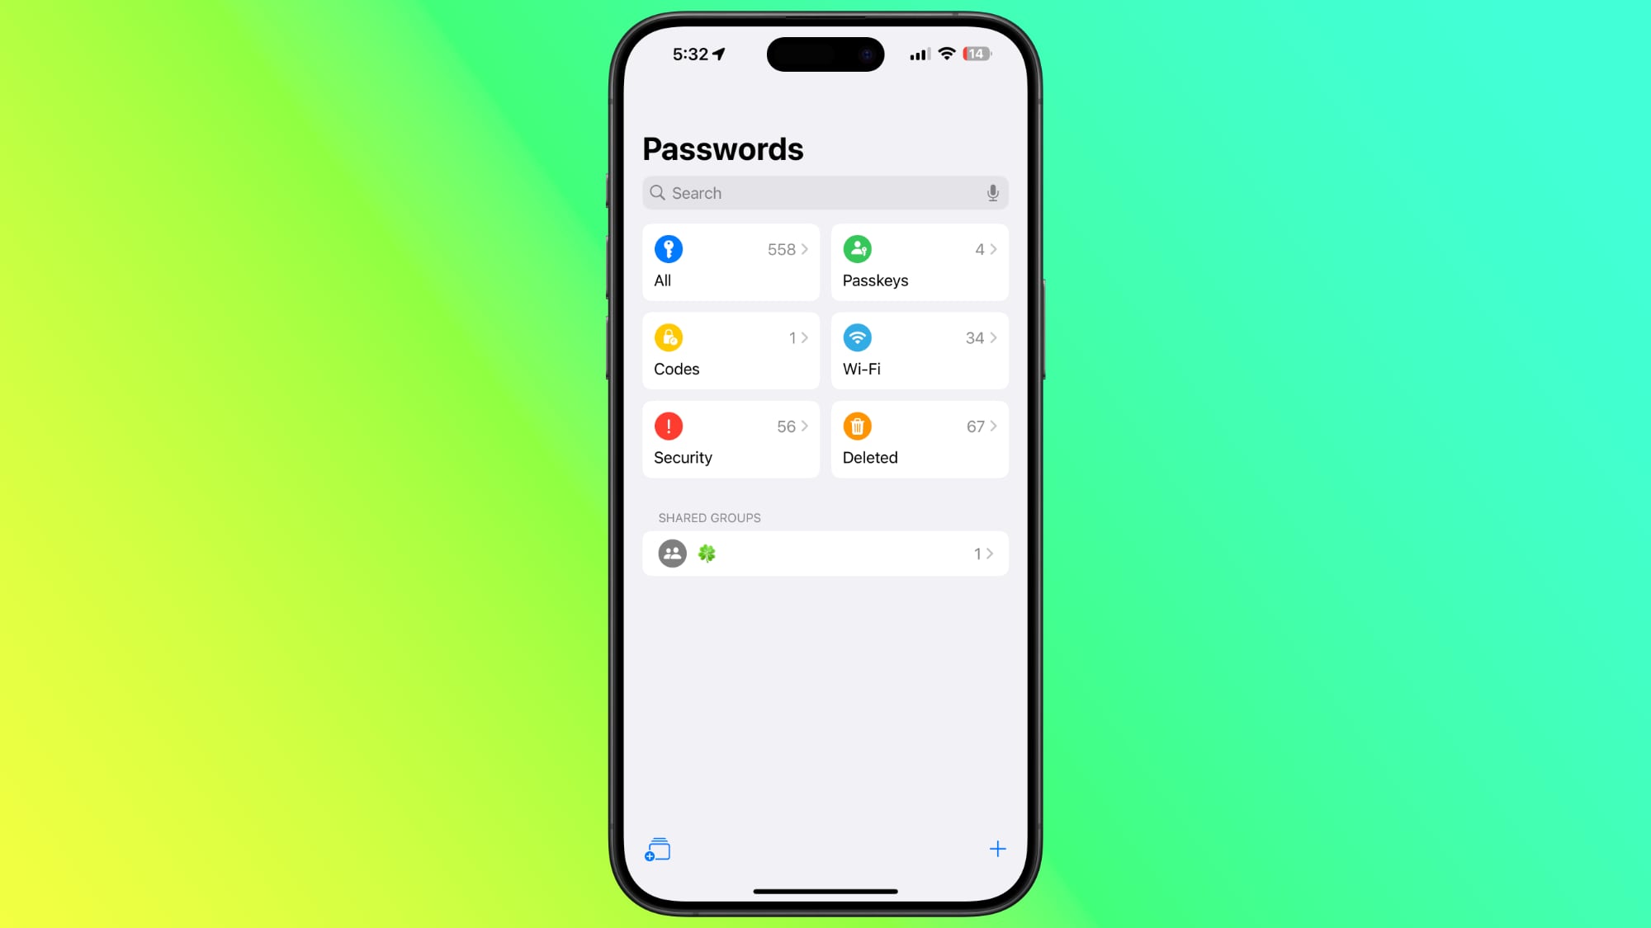1651x928 pixels.
Task: Select the Shared Groups tab item
Action: tap(825, 553)
